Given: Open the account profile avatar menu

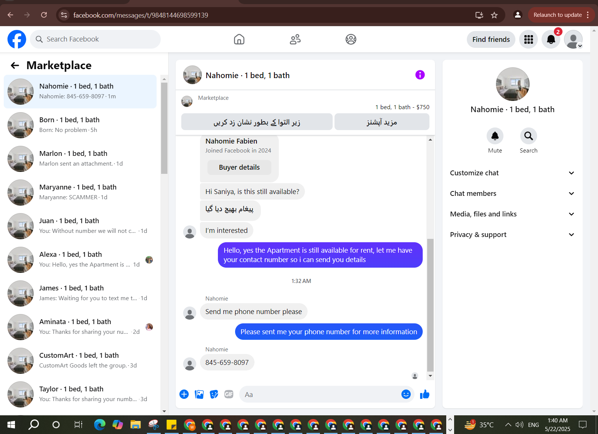Looking at the screenshot, I should 573,39.
